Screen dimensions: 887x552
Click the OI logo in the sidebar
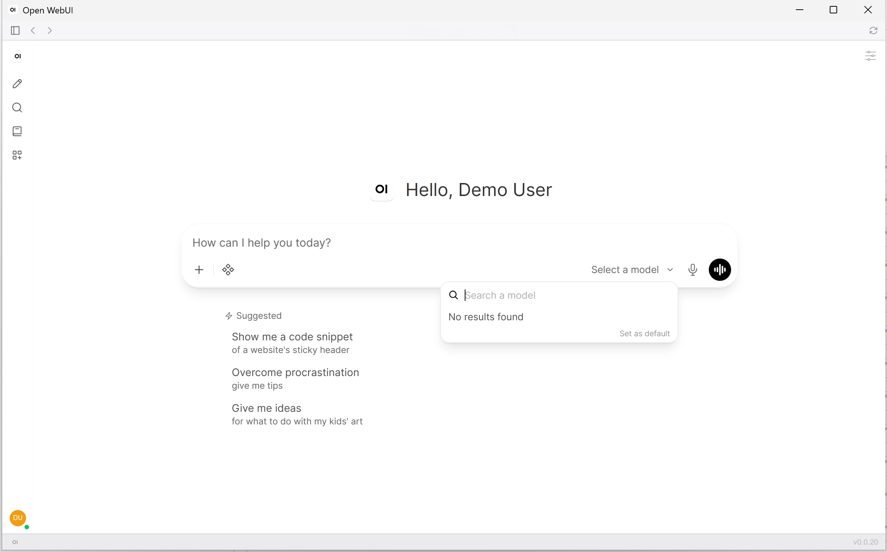[x=18, y=56]
